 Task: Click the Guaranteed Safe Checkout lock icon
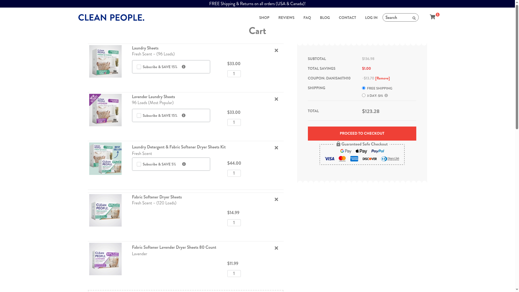pyautogui.click(x=338, y=144)
